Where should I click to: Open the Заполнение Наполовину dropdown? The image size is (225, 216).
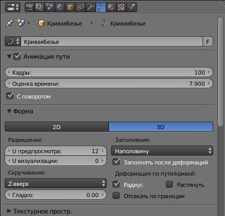tap(162, 151)
